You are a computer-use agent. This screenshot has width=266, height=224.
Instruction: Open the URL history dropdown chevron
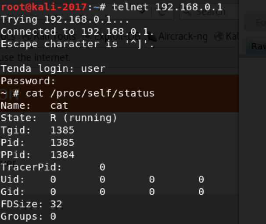pos(142,12)
